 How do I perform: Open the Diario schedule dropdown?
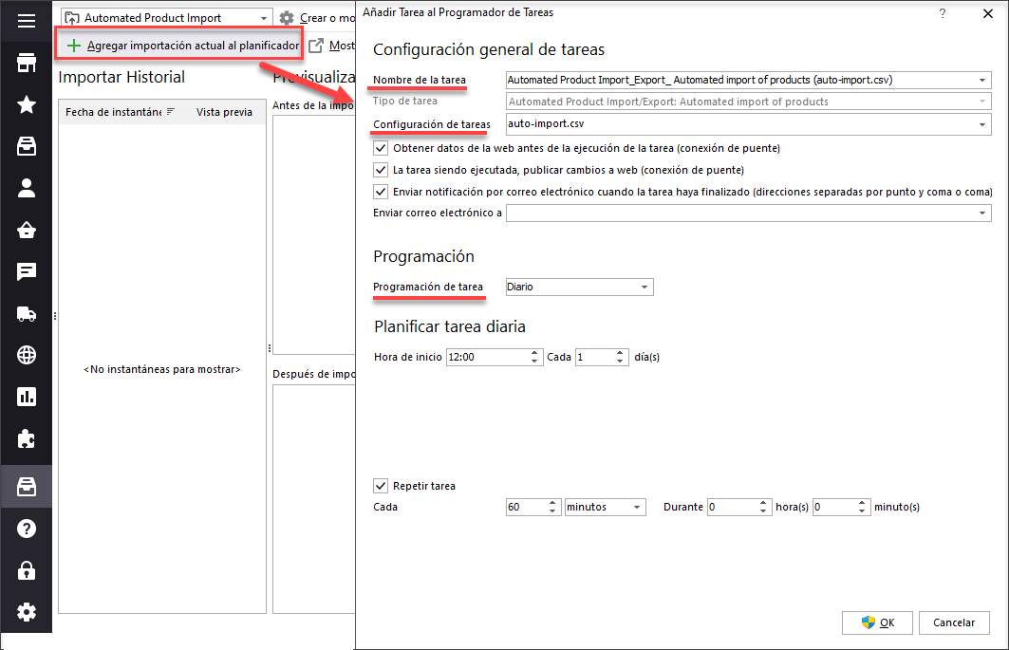click(645, 287)
